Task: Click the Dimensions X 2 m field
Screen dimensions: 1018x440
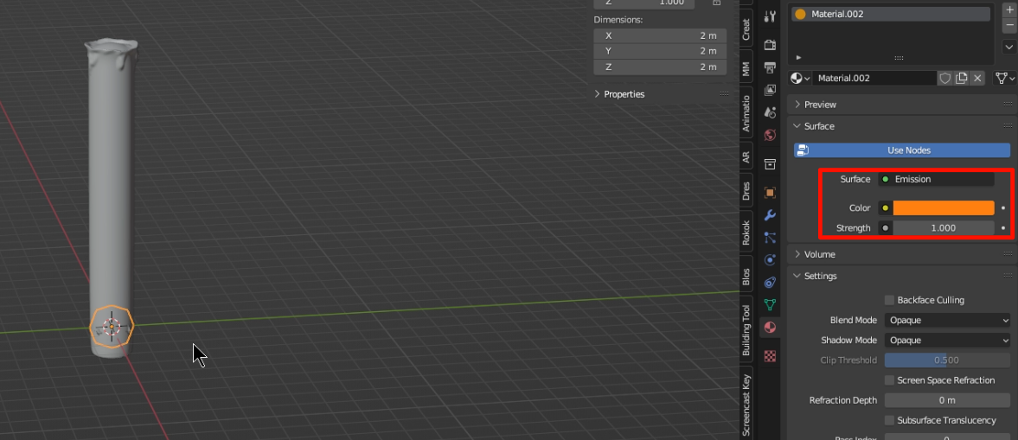Action: 660,35
